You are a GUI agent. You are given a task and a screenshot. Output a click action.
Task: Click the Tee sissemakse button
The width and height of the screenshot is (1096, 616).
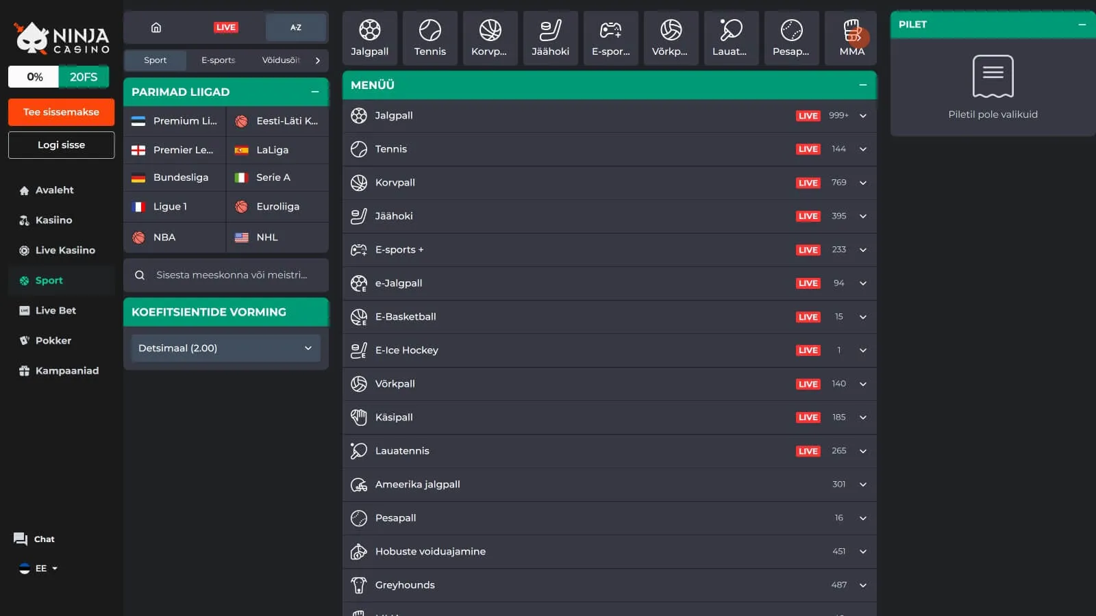(61, 112)
